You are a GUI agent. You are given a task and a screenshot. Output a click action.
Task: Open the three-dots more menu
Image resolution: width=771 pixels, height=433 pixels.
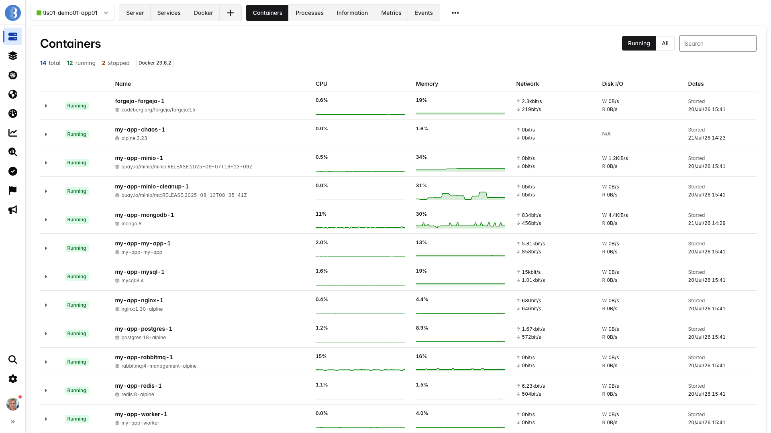(x=455, y=13)
